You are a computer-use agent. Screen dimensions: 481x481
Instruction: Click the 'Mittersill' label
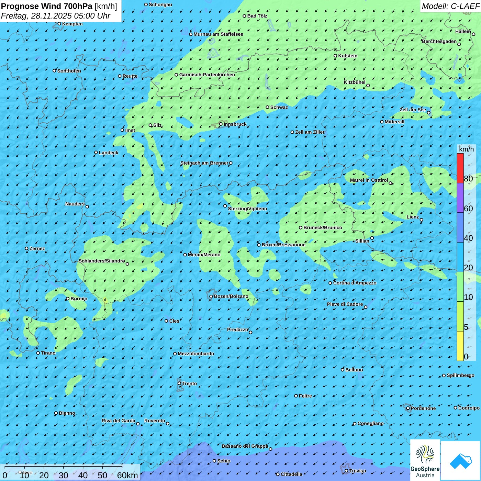tap(394, 122)
